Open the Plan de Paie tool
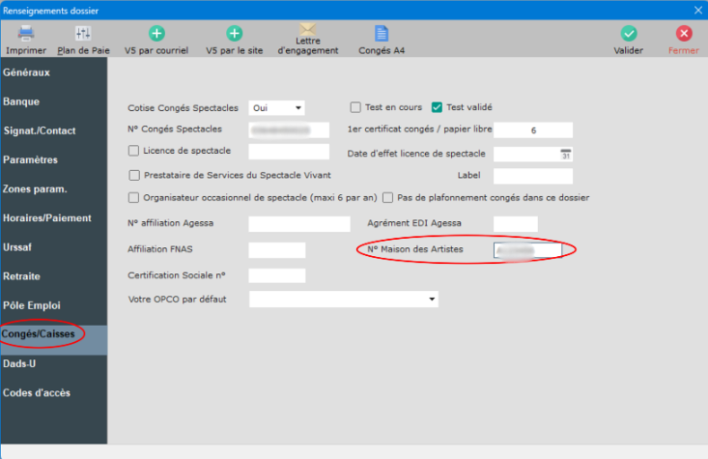 click(82, 34)
